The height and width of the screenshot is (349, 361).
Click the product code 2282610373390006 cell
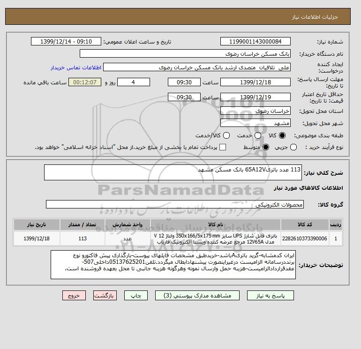click(x=305, y=238)
